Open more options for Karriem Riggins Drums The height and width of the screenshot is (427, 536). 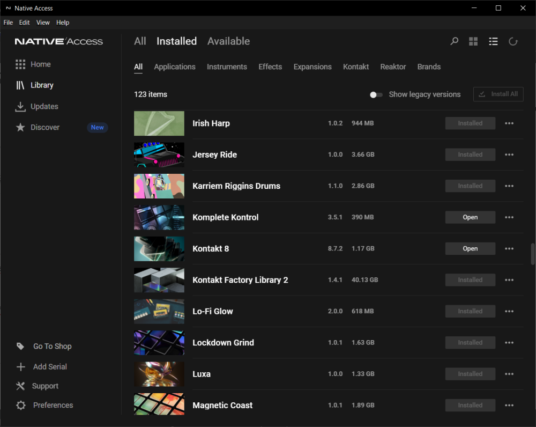pos(509,186)
